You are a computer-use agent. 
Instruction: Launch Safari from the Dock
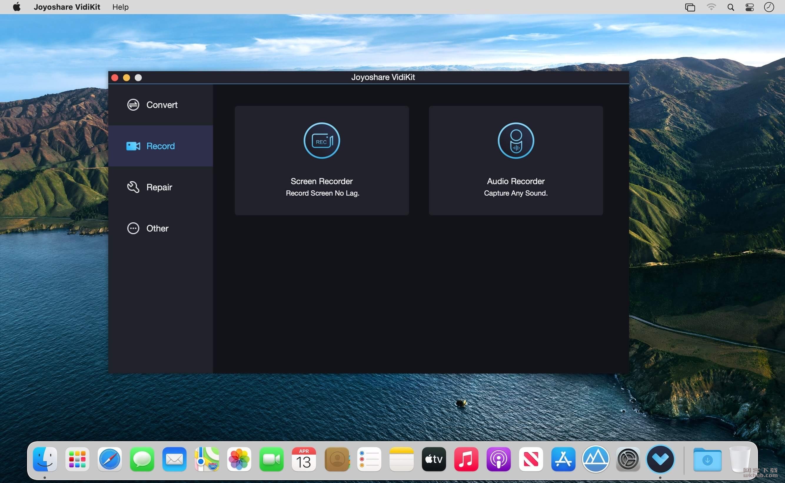[x=109, y=459]
